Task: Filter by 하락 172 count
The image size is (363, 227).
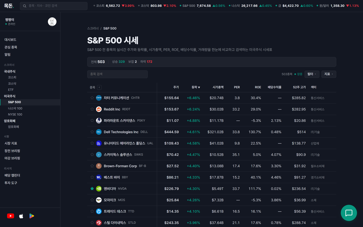Action: coord(146,62)
